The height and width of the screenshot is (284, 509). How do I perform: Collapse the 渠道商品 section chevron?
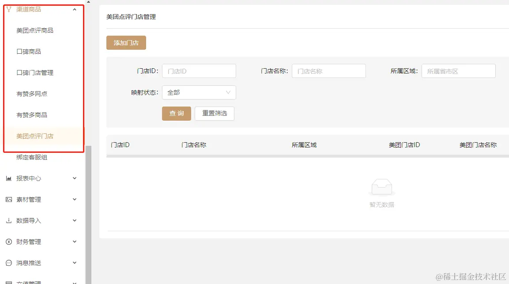[75, 8]
